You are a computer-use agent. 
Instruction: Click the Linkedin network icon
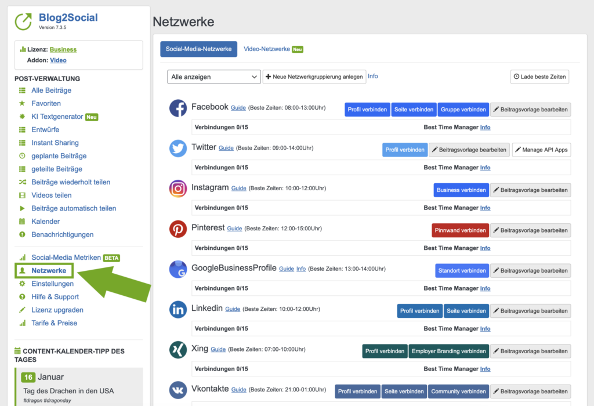pyautogui.click(x=178, y=309)
